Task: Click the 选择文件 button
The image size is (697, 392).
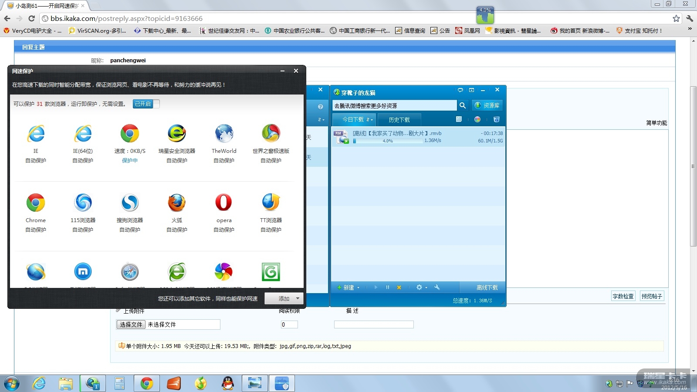Action: (x=131, y=324)
